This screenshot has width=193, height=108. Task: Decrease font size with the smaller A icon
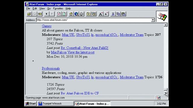tap(106, 14)
